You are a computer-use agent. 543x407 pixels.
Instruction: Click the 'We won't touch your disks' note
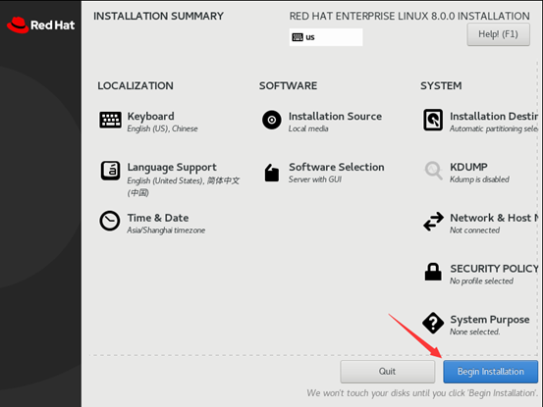pos(422,393)
